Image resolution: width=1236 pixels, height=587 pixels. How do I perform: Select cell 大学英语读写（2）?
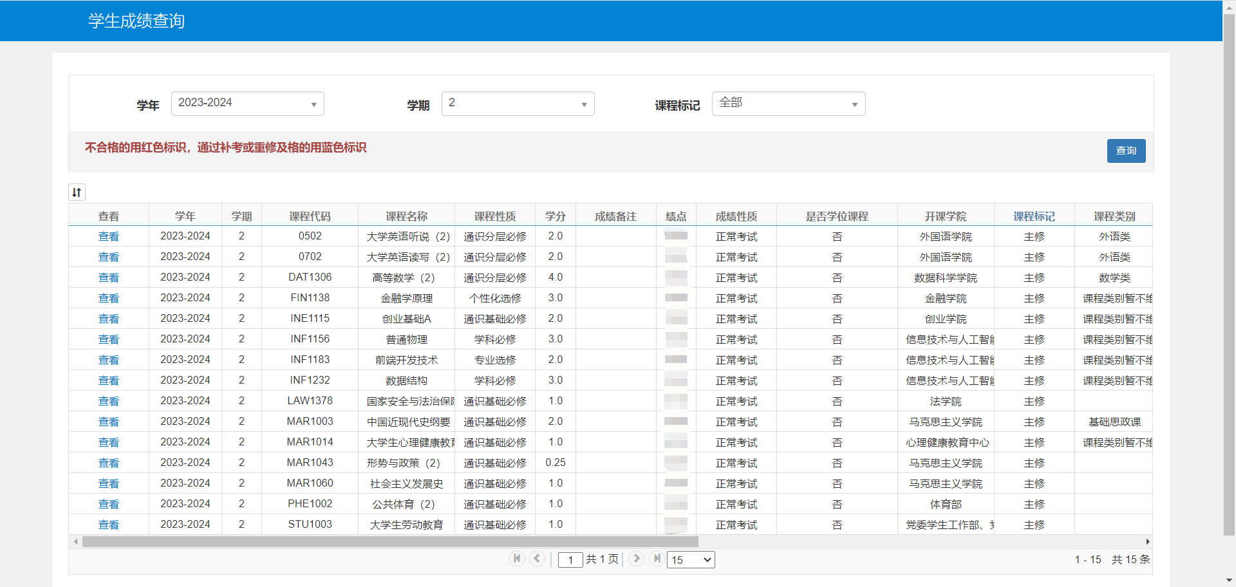click(x=407, y=257)
